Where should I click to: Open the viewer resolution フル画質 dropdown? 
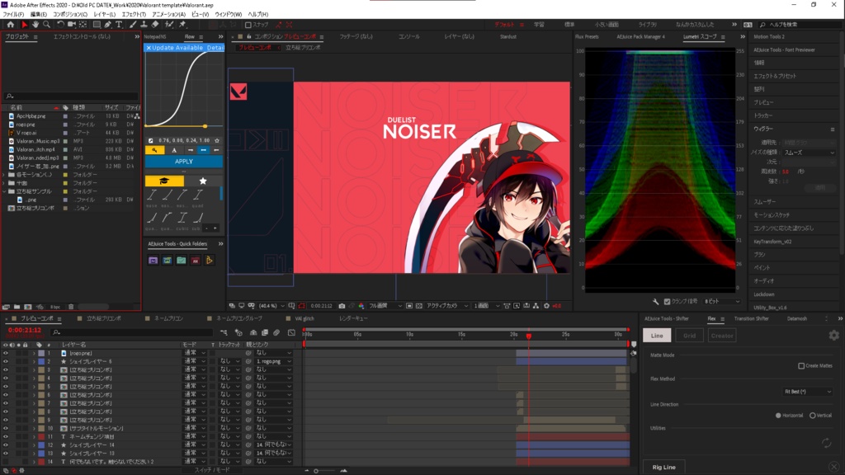tap(385, 306)
